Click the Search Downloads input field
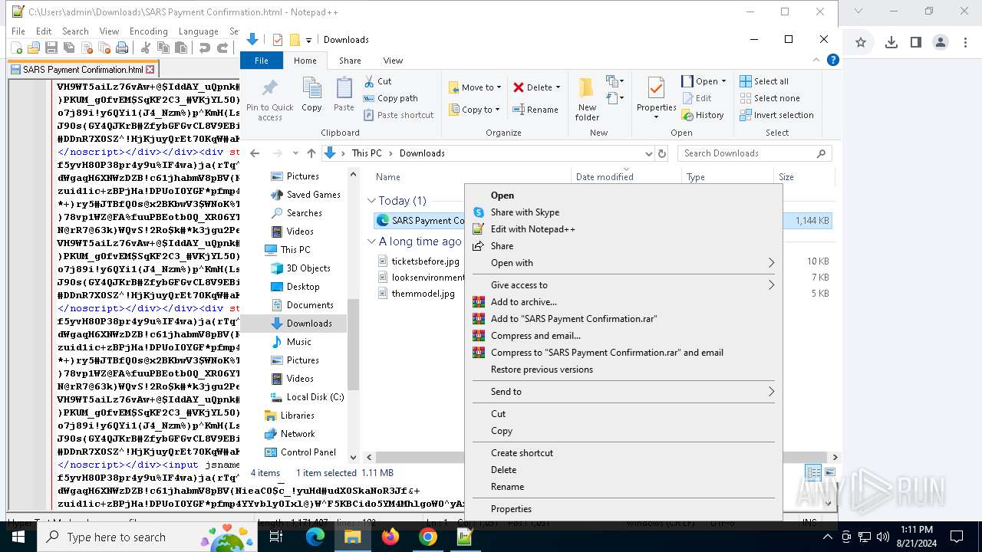Screen dimensions: 982x552 pos(755,153)
